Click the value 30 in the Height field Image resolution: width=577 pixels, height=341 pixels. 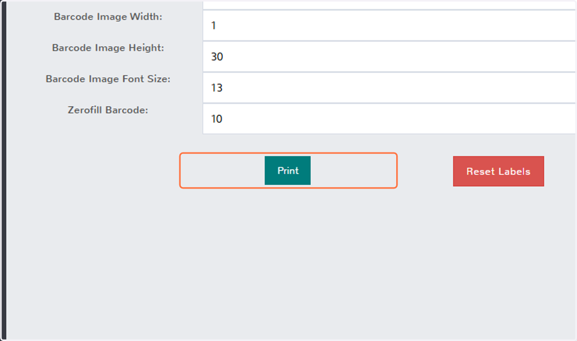pyautogui.click(x=217, y=57)
